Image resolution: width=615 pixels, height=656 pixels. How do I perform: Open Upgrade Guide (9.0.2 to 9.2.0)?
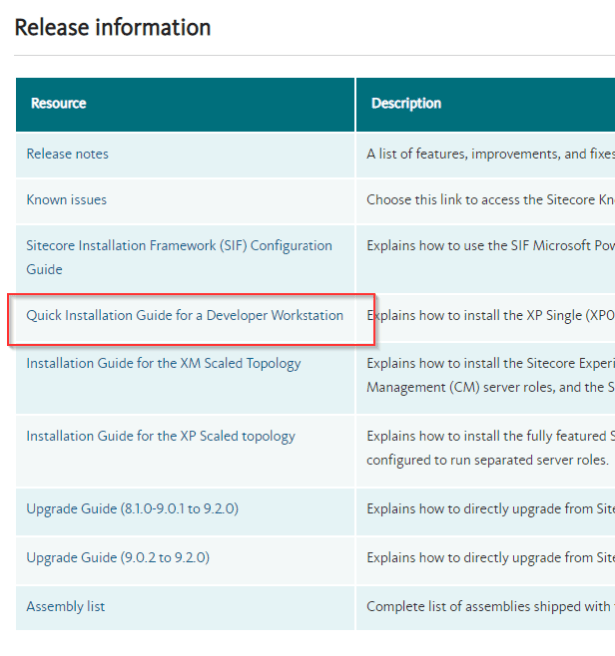pos(118,558)
